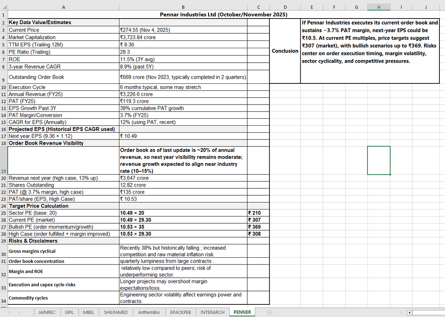Select column H header

click(x=379, y=7)
